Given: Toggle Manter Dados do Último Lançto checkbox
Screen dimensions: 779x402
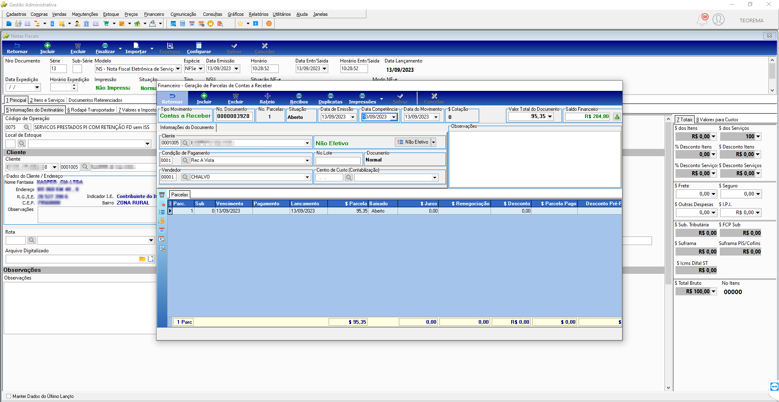Looking at the screenshot, I should click(x=9, y=396).
